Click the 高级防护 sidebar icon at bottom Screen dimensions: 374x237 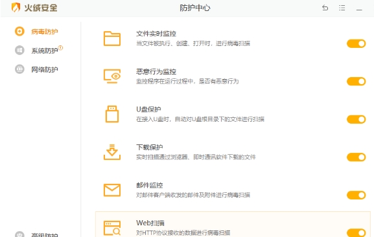tap(19, 234)
